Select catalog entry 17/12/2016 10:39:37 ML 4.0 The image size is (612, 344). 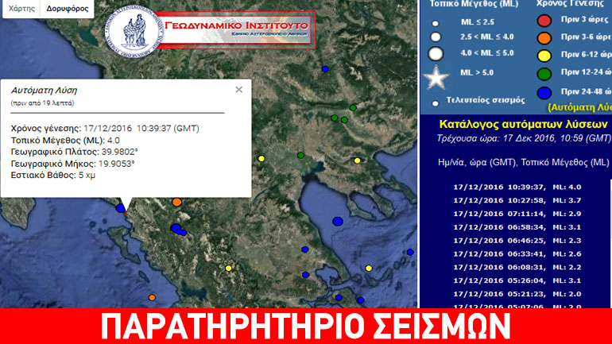(517, 187)
